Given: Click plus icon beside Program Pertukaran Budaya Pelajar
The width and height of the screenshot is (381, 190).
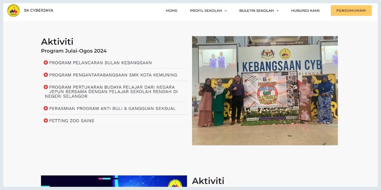Looking at the screenshot, I should pos(46,87).
